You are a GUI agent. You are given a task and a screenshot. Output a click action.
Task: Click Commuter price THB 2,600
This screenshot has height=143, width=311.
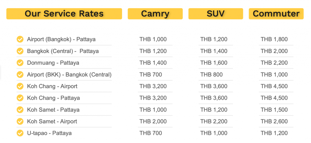[274, 121]
